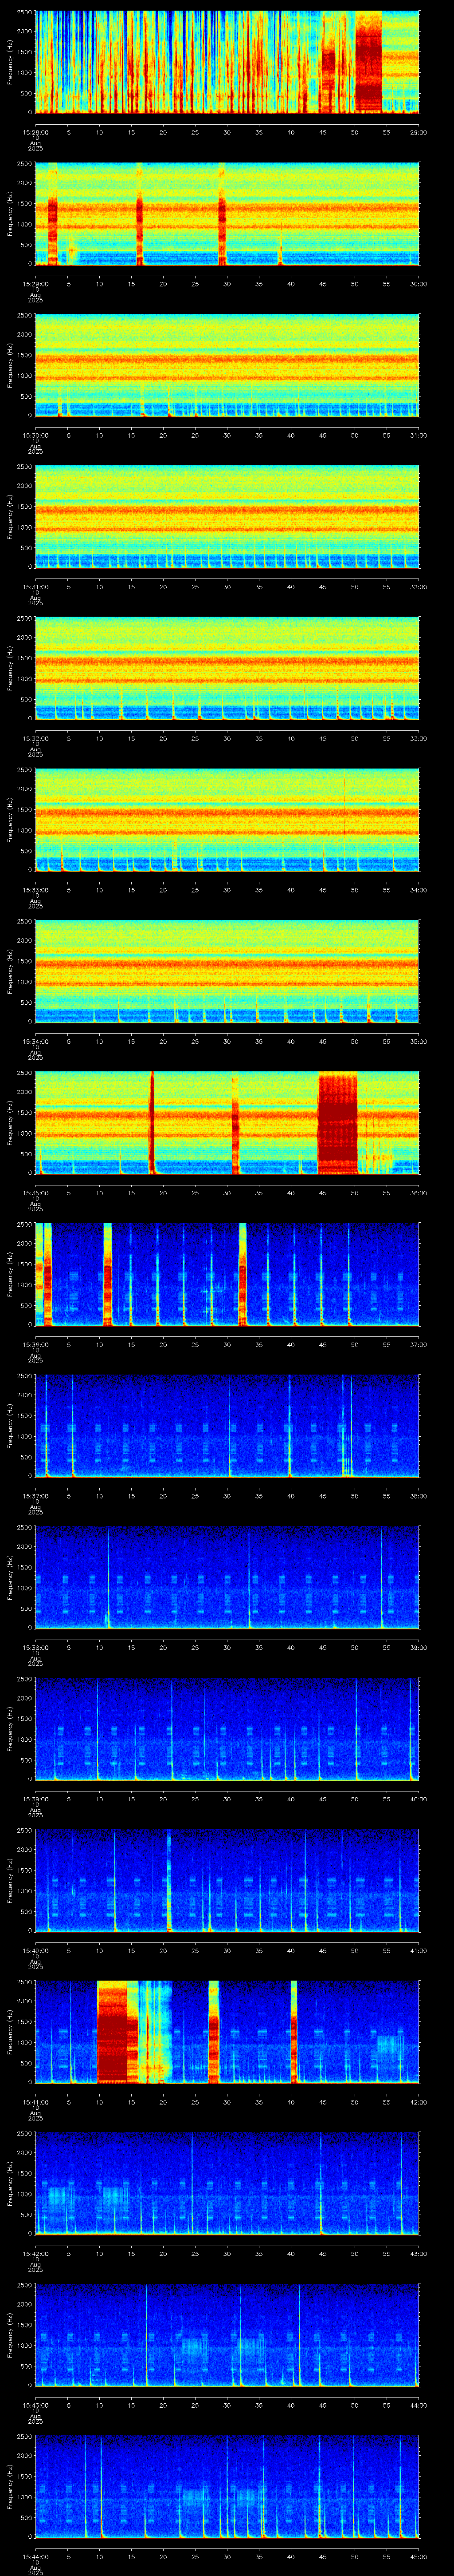Screen dimensions: 454x2576
Task: Click the "15:42:00" start time label
Action: pos(36,2253)
